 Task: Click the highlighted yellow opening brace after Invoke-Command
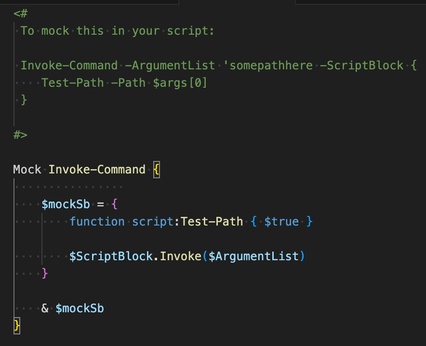point(157,170)
